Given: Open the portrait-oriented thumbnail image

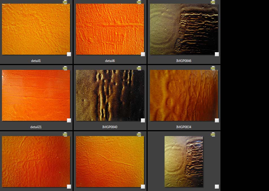Looking at the screenshot, I should click(184, 161).
